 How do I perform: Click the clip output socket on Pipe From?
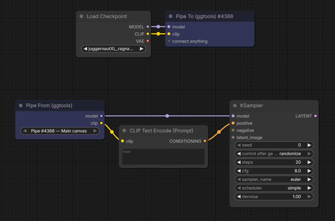click(x=101, y=123)
